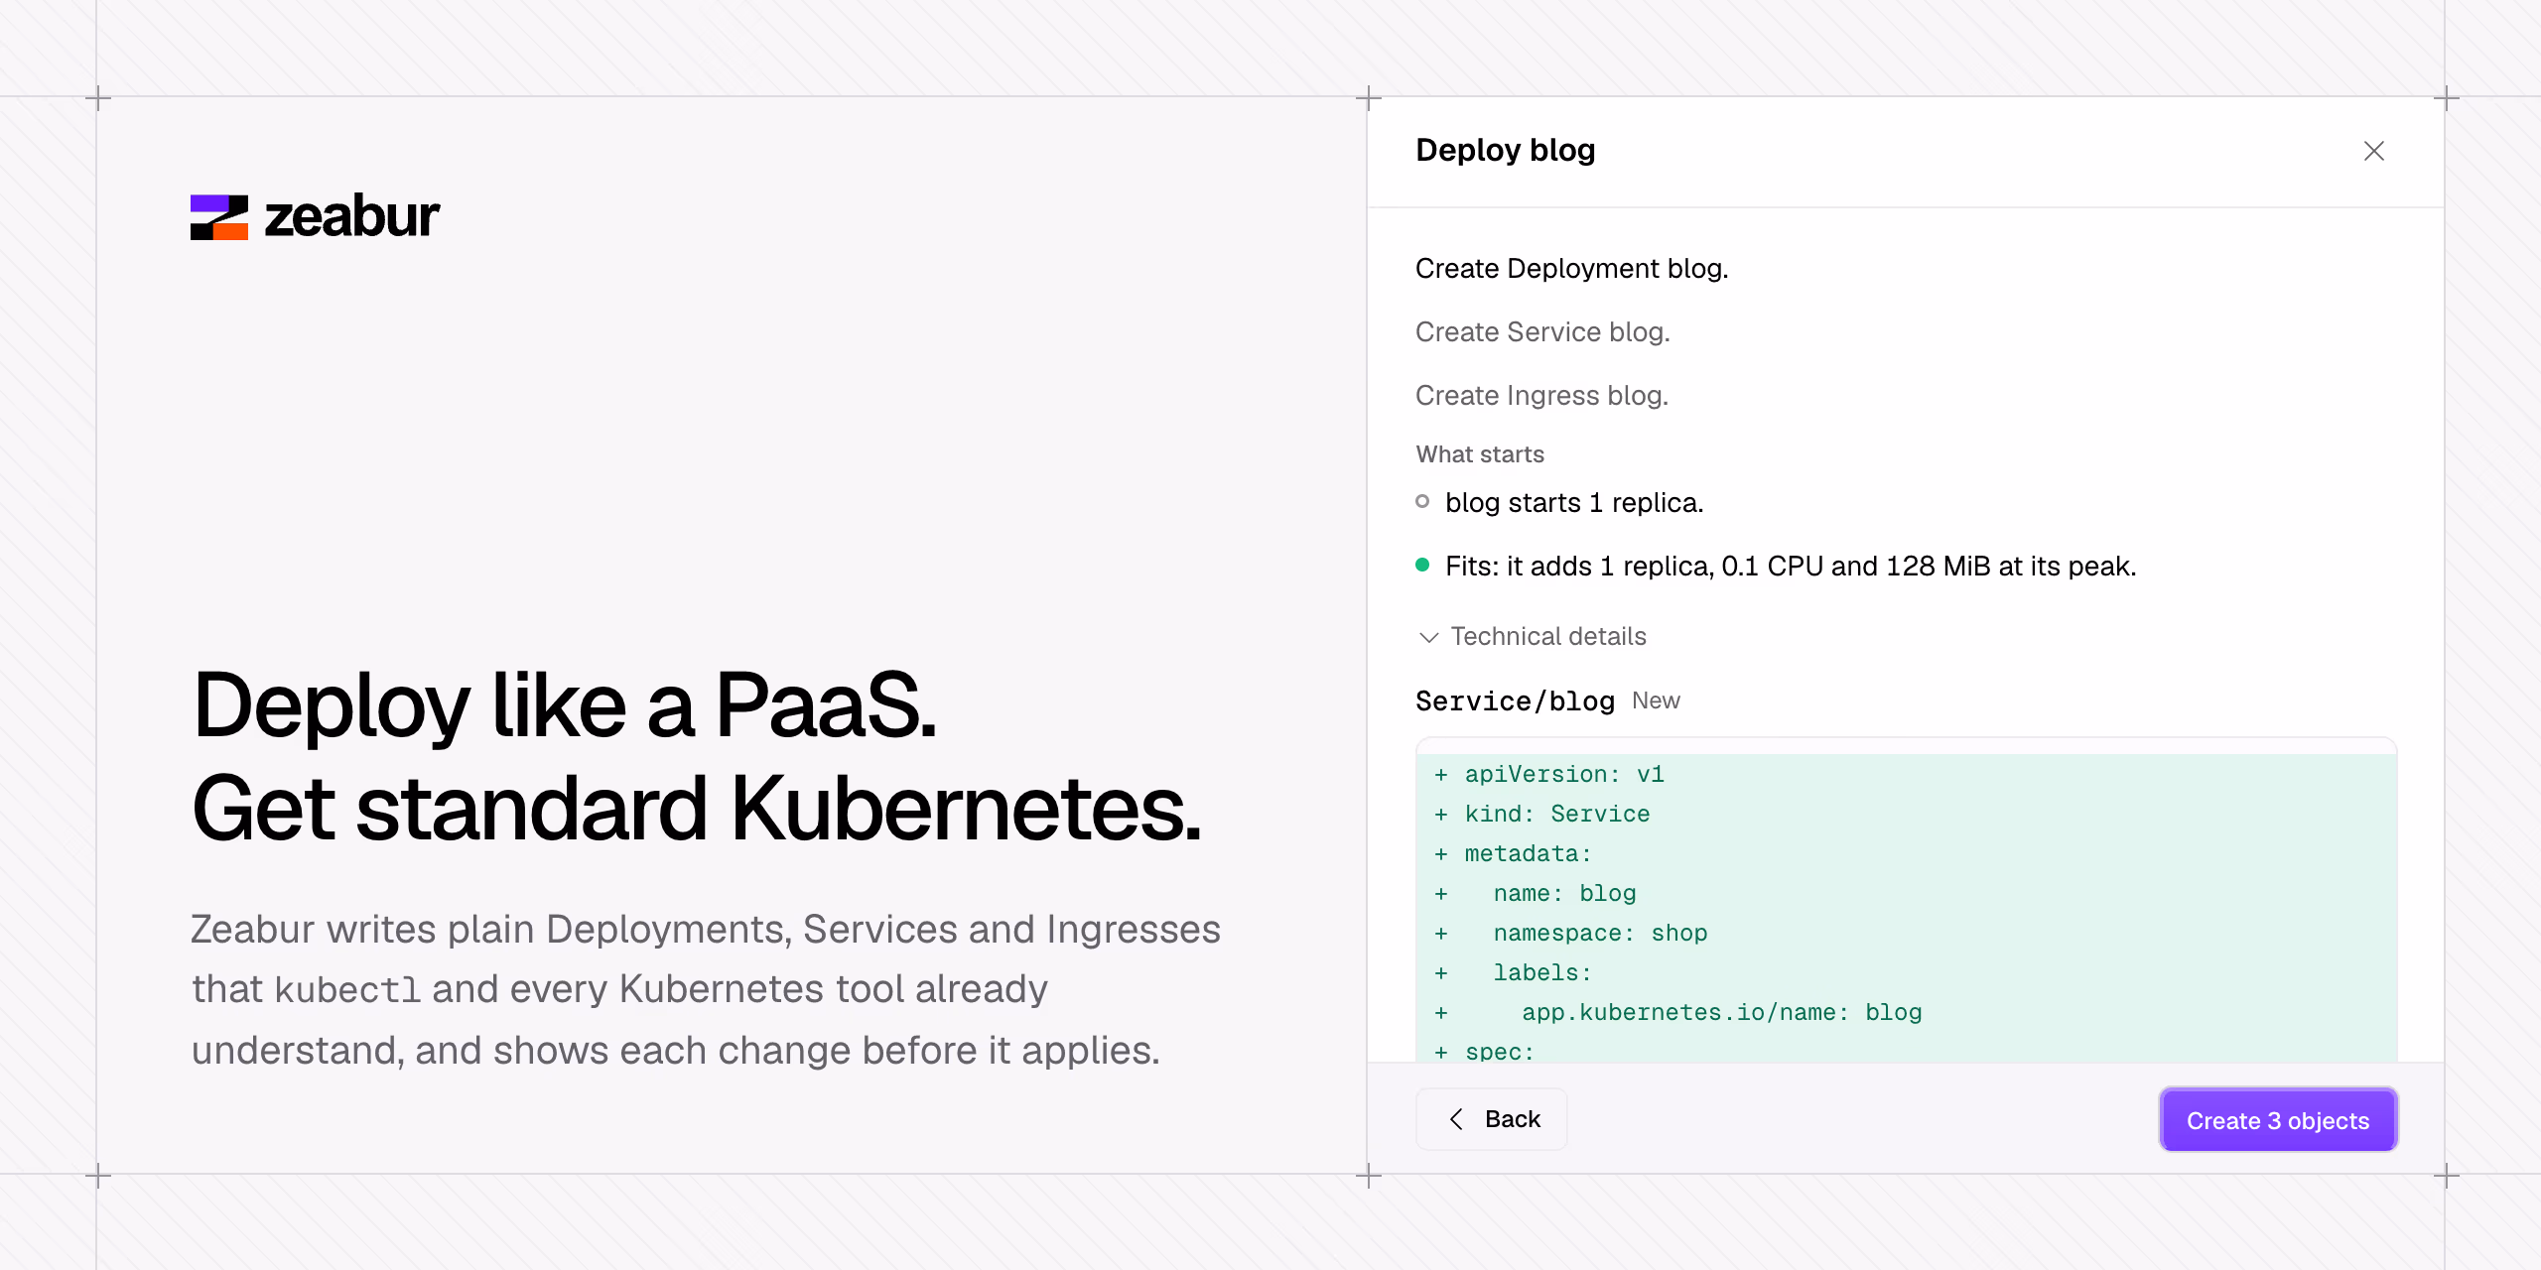The image size is (2541, 1270).
Task: Click the 'What starts' section label
Action: point(1480,454)
